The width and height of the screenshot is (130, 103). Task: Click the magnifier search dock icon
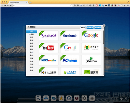[38, 98]
